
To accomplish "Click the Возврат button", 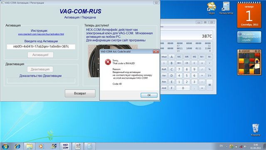I will [x=80, y=93].
